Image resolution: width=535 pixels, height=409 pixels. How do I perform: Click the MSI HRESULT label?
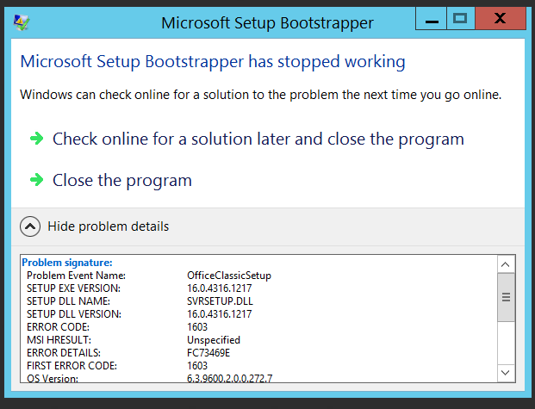pyautogui.click(x=59, y=340)
